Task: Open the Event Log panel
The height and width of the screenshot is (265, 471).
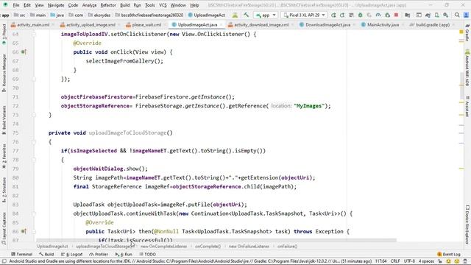Action: [x=449, y=254]
